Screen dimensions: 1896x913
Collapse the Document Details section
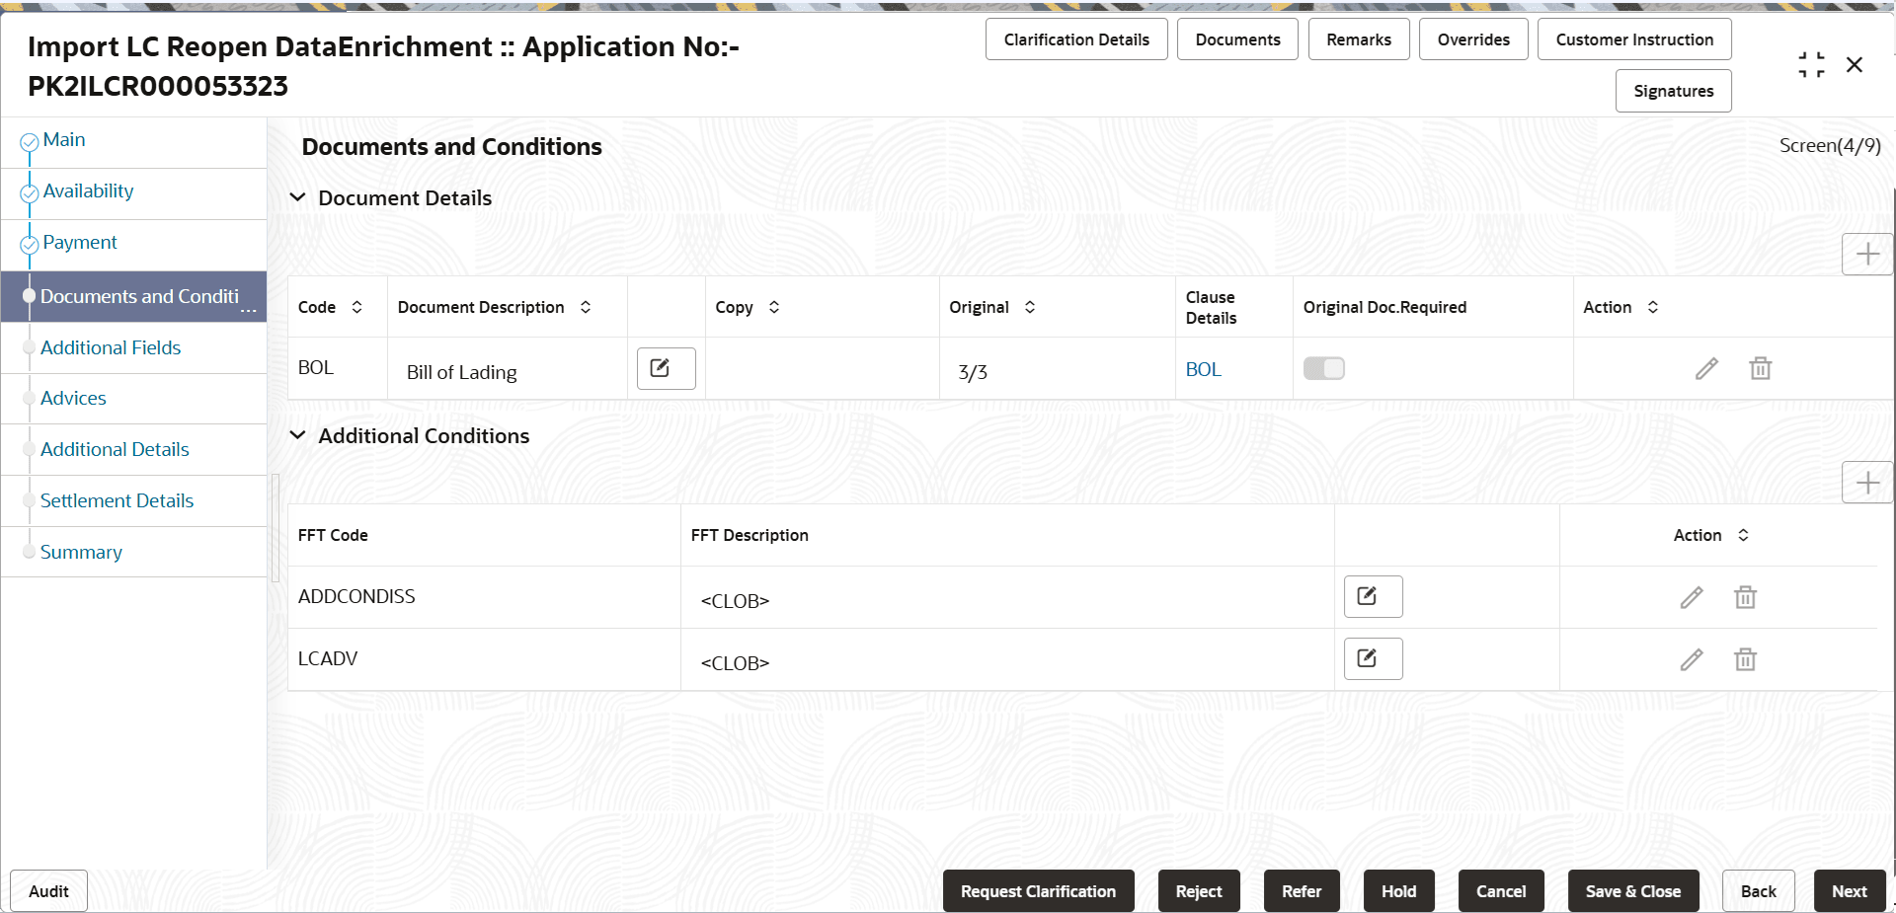[298, 197]
